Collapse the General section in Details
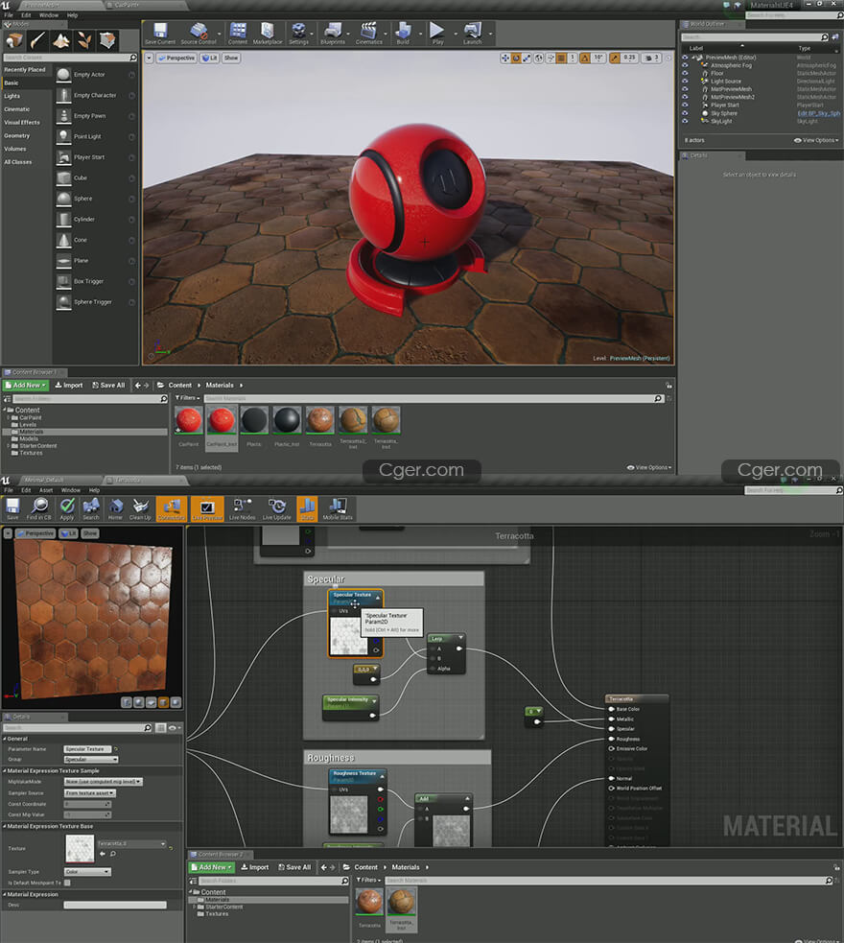 point(5,739)
